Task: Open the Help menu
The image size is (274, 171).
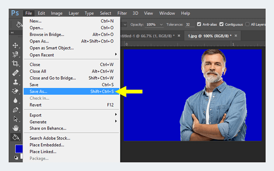Action: [185, 13]
